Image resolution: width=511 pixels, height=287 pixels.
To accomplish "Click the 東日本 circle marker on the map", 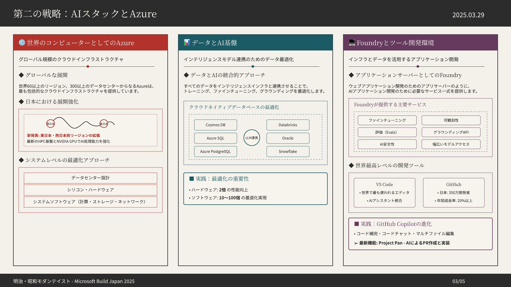I will [x=104, y=124].
